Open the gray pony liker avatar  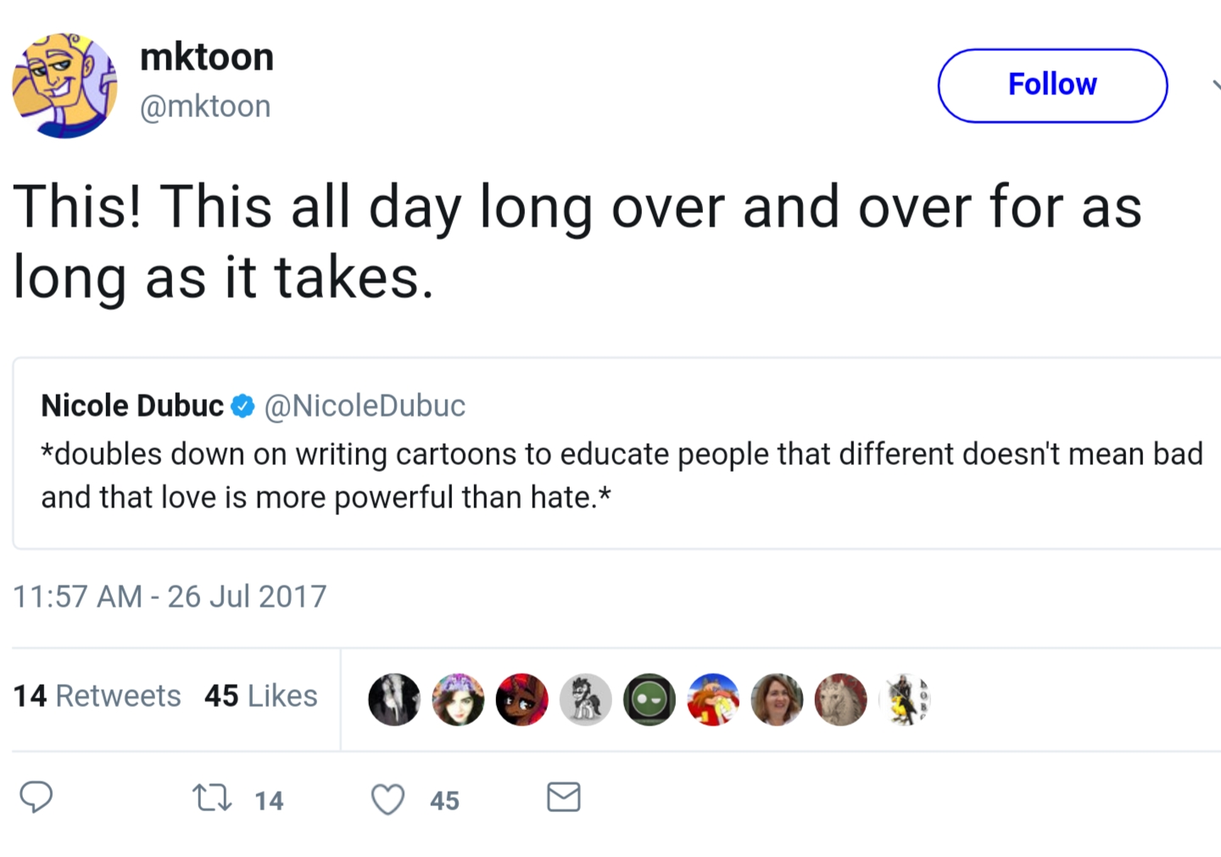pyautogui.click(x=586, y=700)
